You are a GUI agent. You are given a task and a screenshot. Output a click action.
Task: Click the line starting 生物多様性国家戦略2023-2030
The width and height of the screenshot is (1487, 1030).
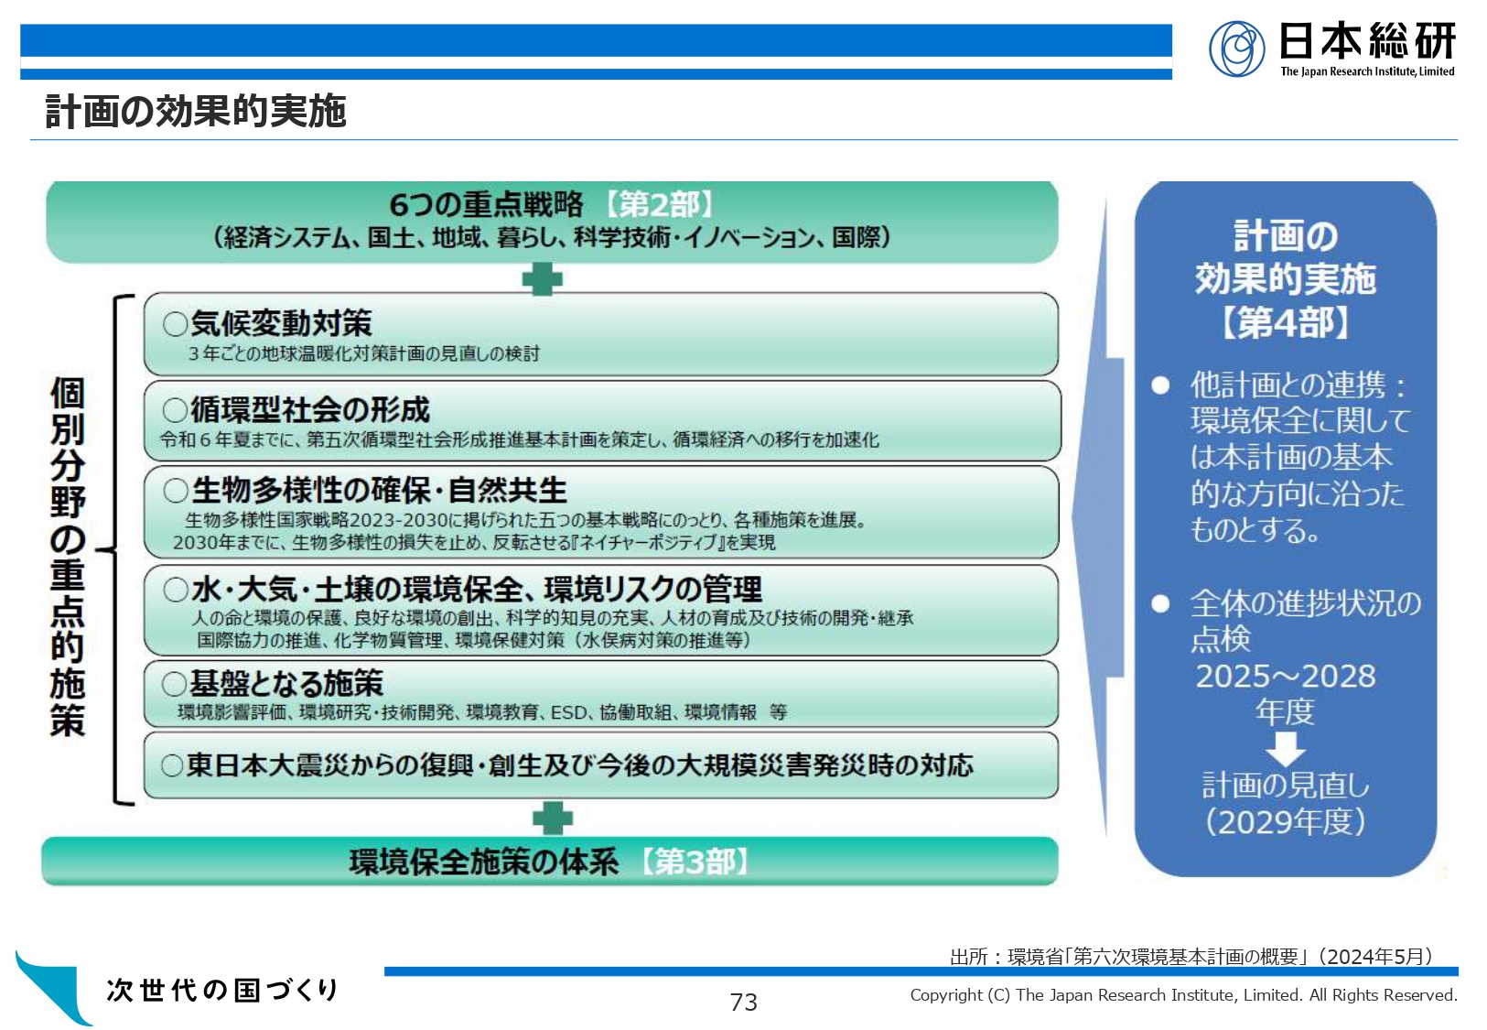(x=526, y=520)
